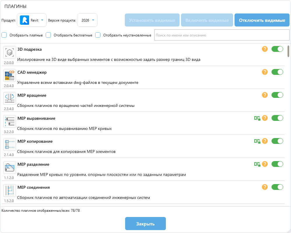The image size is (291, 233).
Task: Disable the CAD менеджер plugin toggle
Action: pyautogui.click(x=277, y=72)
